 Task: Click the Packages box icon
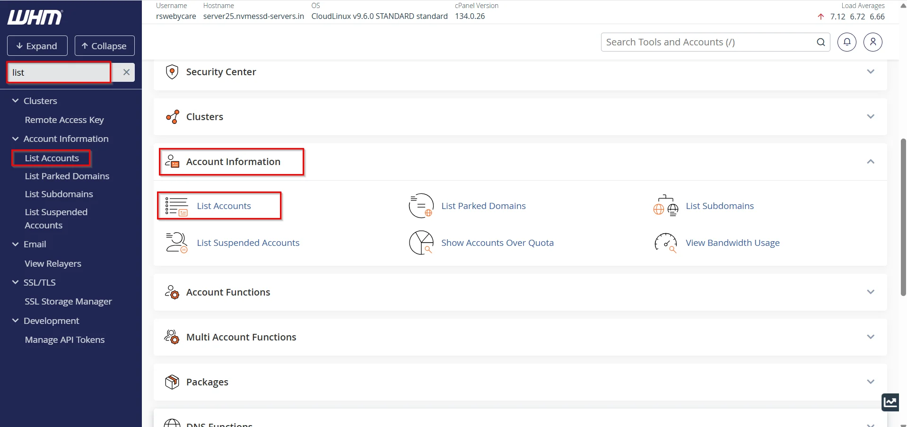(172, 382)
